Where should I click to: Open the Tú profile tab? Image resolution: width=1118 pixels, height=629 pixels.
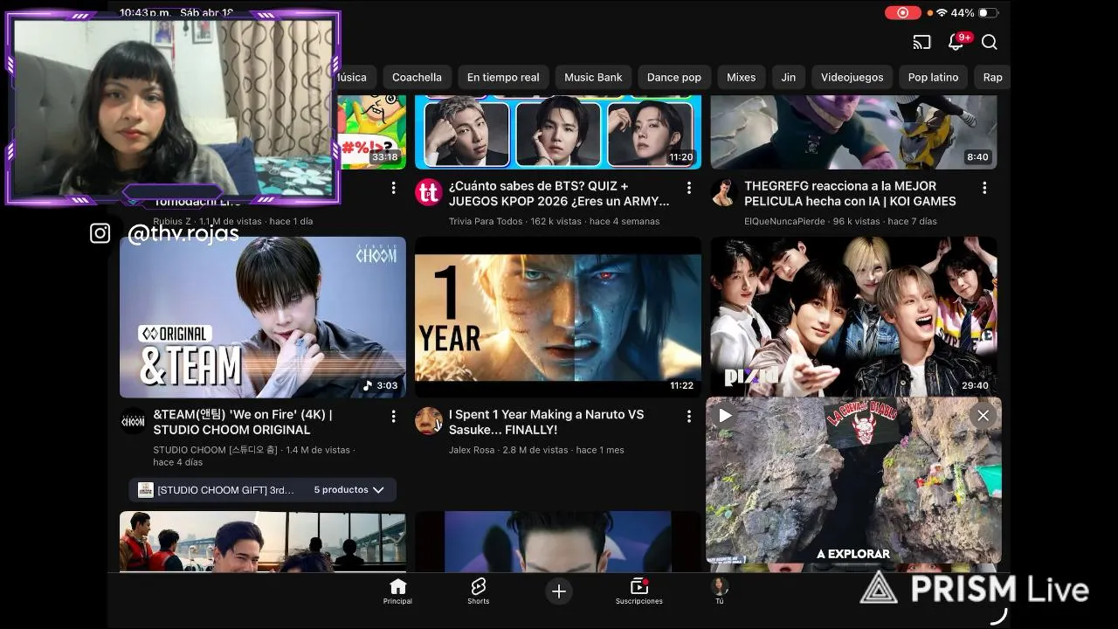(720, 591)
